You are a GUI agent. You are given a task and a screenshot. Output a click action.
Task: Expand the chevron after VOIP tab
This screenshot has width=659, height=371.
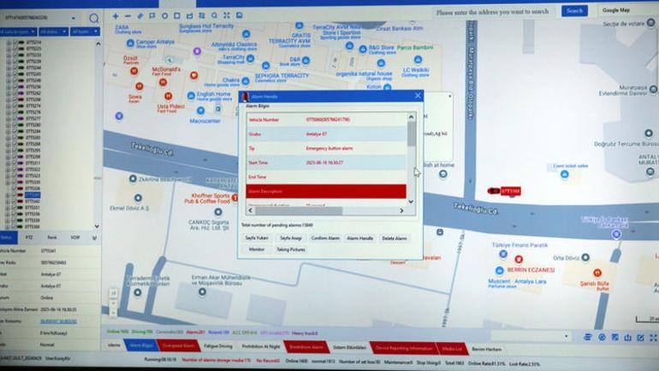click(94, 238)
